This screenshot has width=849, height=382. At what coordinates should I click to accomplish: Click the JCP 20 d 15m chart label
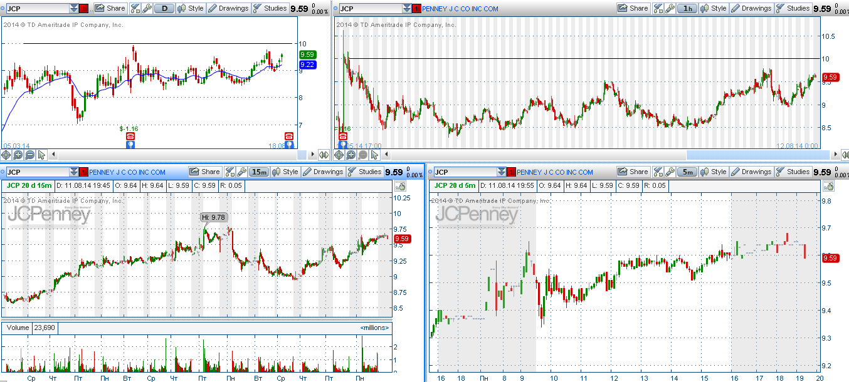pyautogui.click(x=29, y=185)
